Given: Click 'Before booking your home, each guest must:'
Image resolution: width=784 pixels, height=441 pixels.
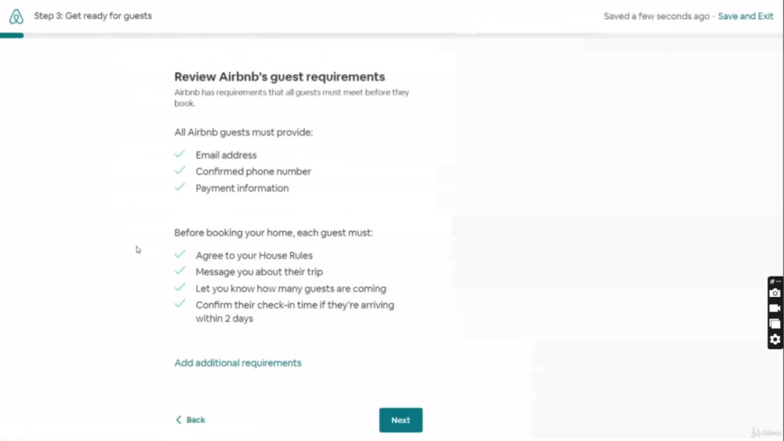Looking at the screenshot, I should click(x=274, y=233).
